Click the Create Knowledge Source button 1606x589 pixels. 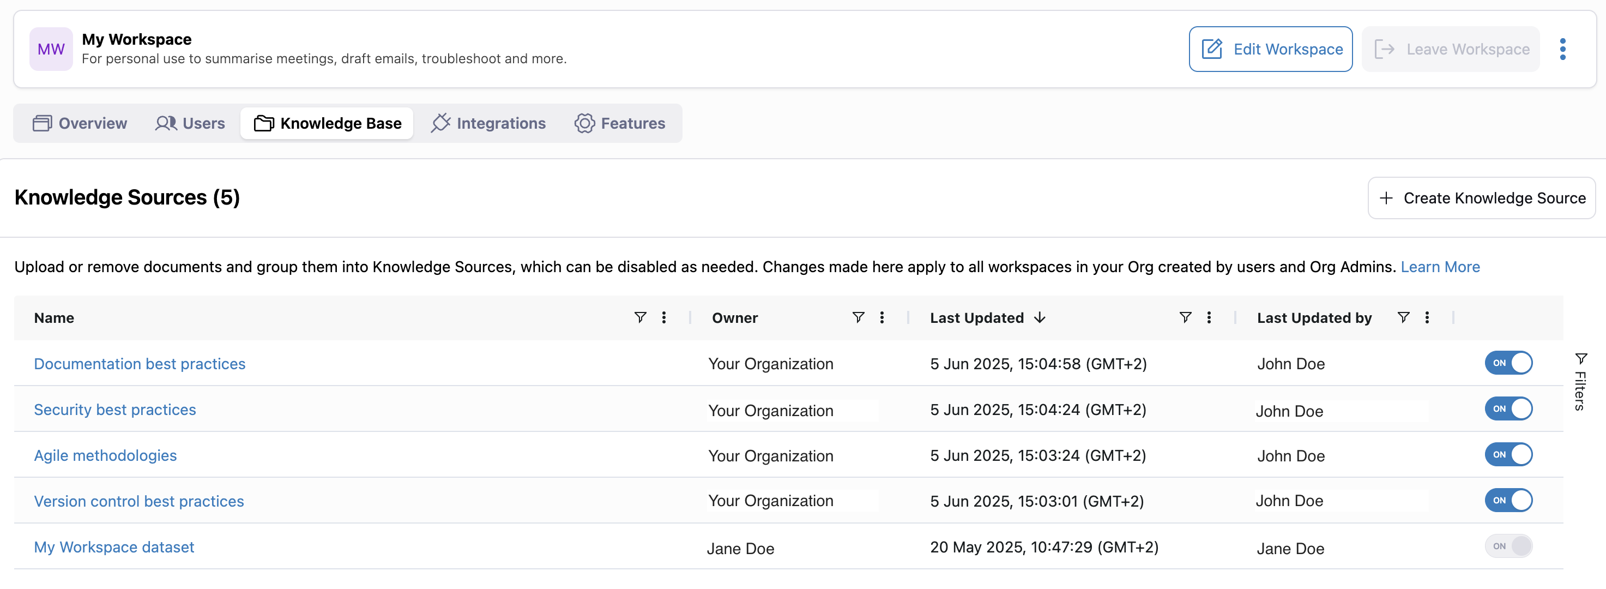click(x=1481, y=198)
